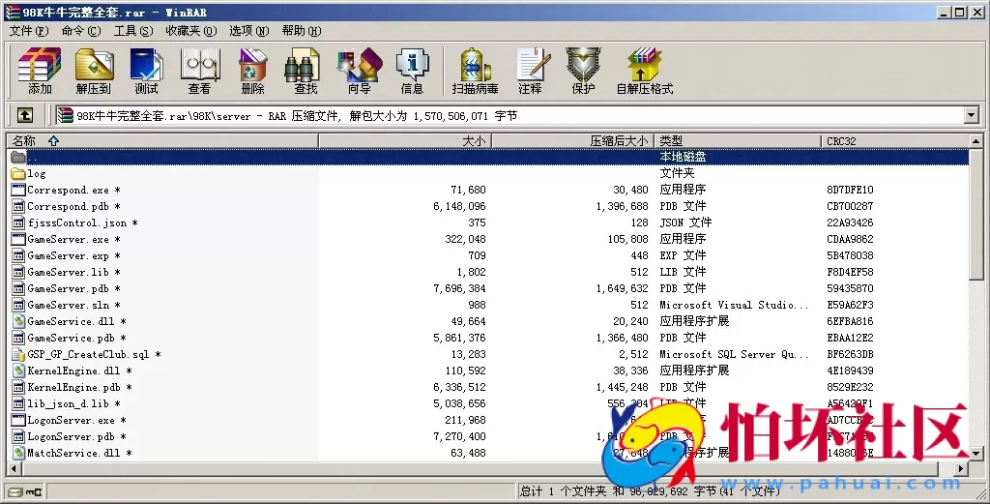990x504 pixels.
Task: Click CRC32 value 8D7DFE10
Action: tap(850, 190)
